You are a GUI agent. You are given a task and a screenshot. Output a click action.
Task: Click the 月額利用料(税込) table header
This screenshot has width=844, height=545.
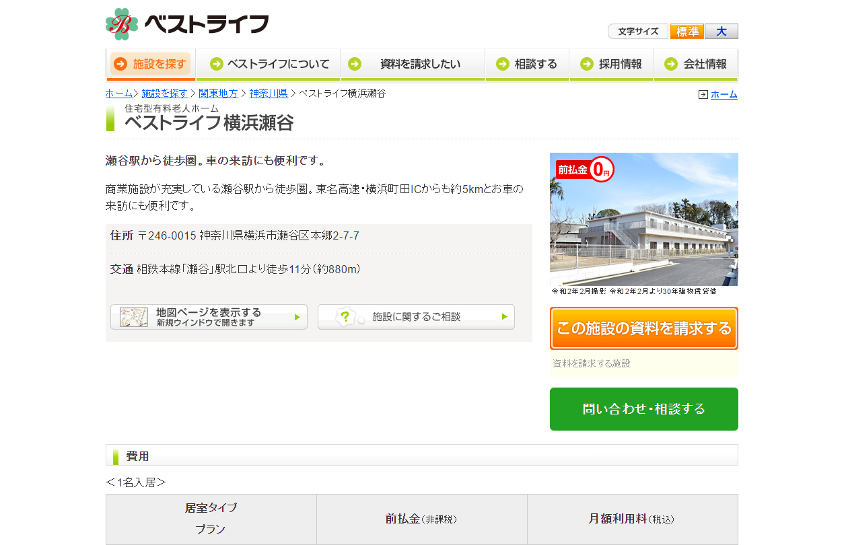click(632, 519)
